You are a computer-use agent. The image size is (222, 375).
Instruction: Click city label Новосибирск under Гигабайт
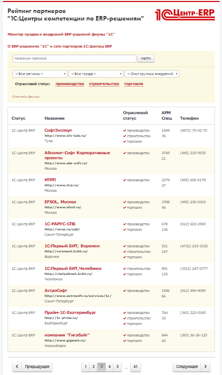point(55,345)
